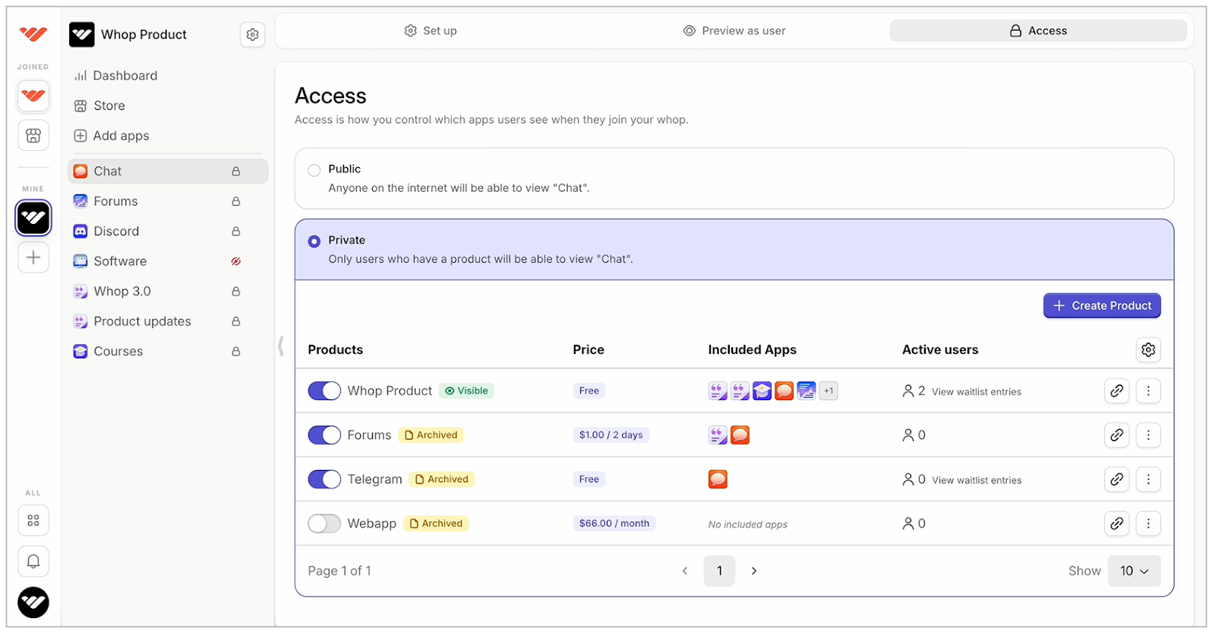Select Product updates in the sidebar
1215x634 pixels.
coord(168,322)
